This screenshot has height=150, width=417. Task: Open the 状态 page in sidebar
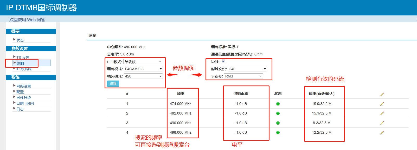20,40
